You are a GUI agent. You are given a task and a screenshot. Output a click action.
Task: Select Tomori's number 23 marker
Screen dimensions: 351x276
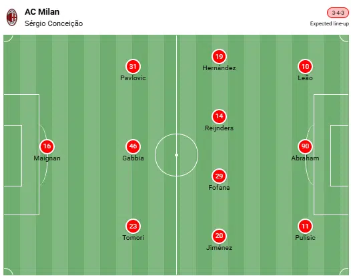tap(133, 226)
